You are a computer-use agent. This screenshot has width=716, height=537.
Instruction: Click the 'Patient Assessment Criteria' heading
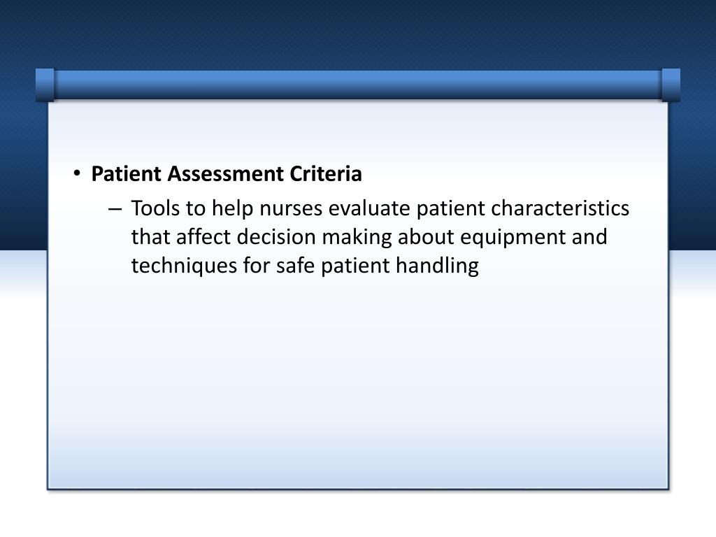point(227,174)
